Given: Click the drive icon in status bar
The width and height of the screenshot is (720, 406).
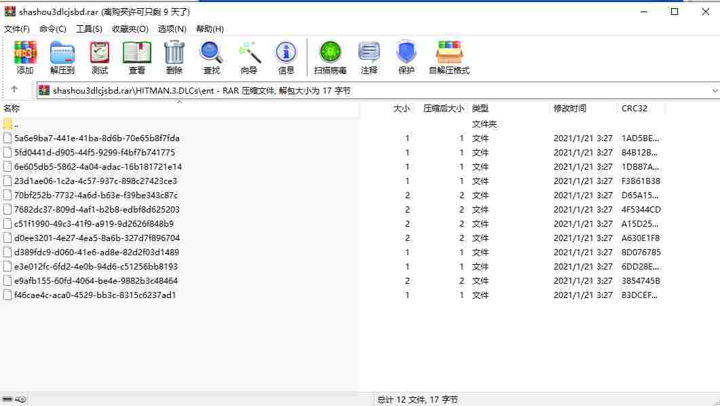Looking at the screenshot, I should tap(7, 399).
